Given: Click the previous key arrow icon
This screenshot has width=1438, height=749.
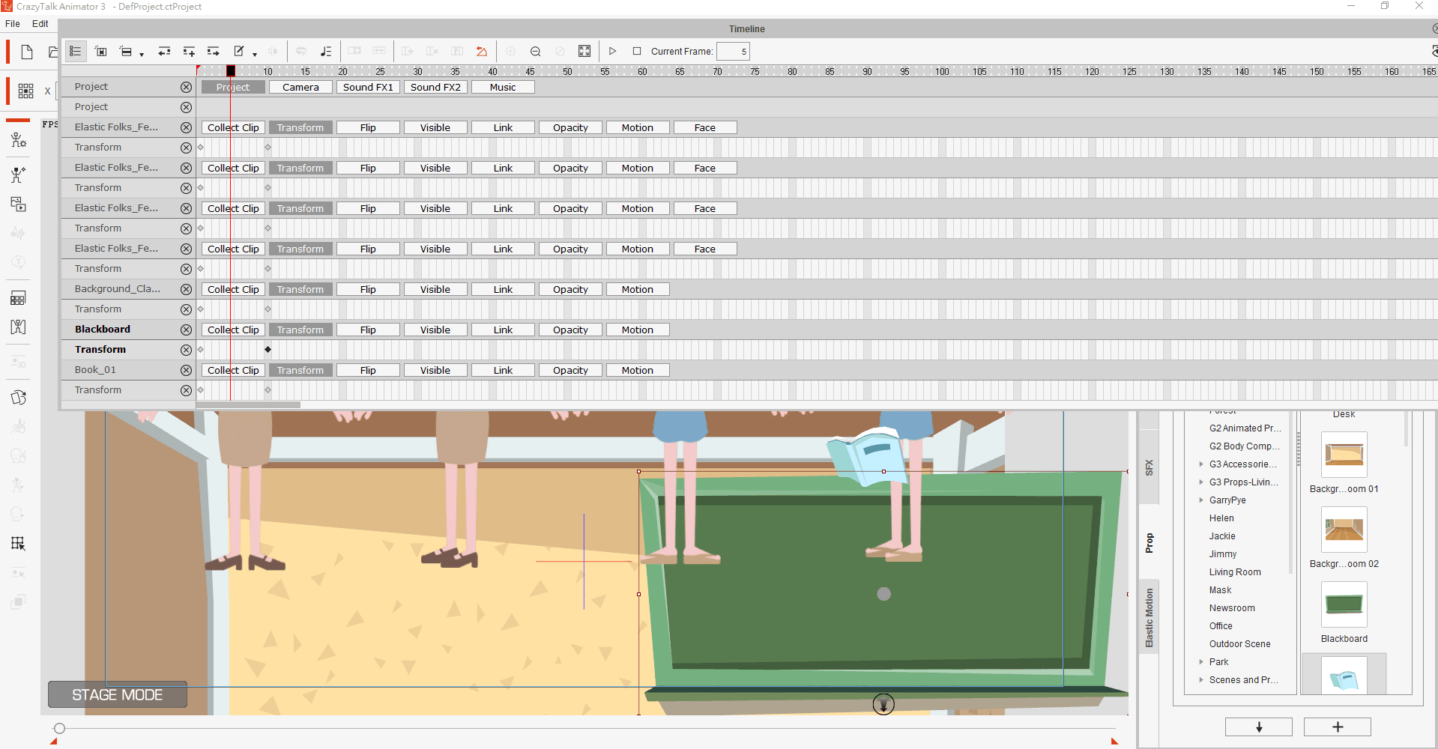Looking at the screenshot, I should [x=164, y=51].
